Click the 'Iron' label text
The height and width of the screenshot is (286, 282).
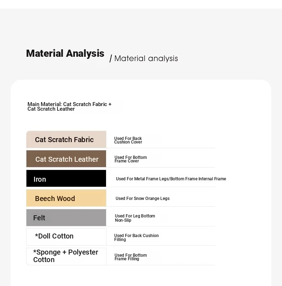(40, 179)
